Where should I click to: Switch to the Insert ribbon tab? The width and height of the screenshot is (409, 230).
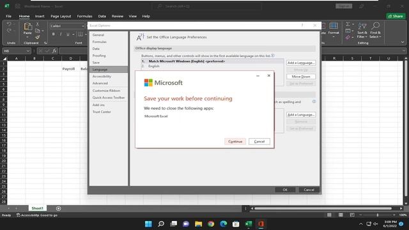40,16
